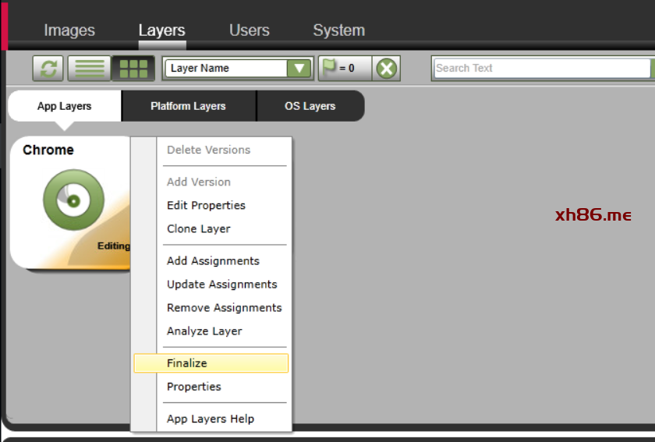
Task: Select the Chrome layer disc icon
Action: point(73,200)
